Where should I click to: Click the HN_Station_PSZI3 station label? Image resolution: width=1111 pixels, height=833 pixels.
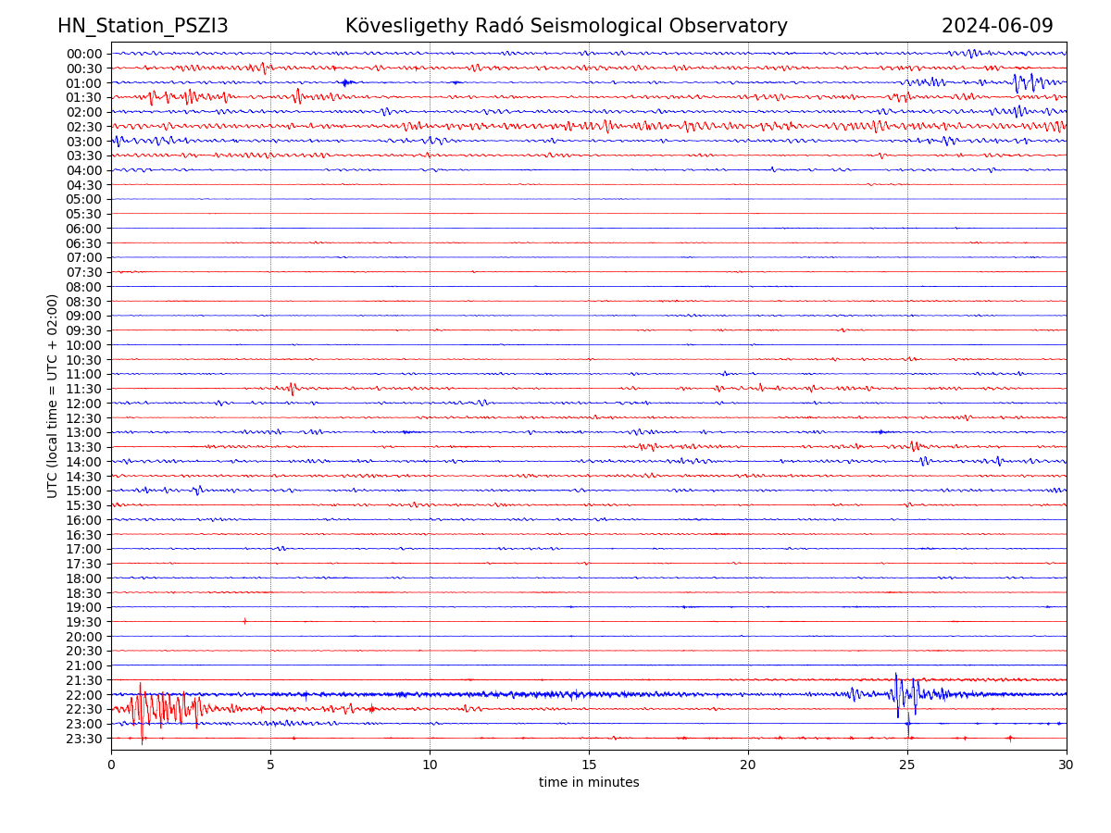tap(143, 26)
